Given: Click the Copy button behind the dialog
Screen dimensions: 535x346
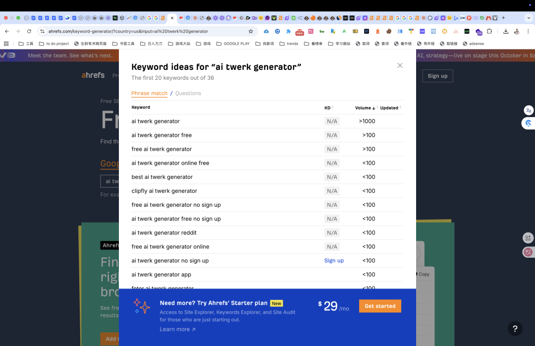Looking at the screenshot, I should [x=423, y=274].
